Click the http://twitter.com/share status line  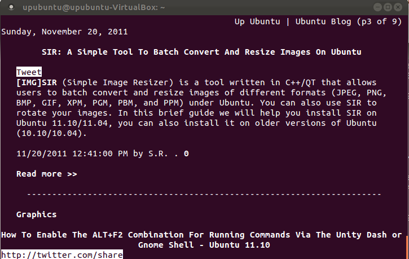coord(62,254)
